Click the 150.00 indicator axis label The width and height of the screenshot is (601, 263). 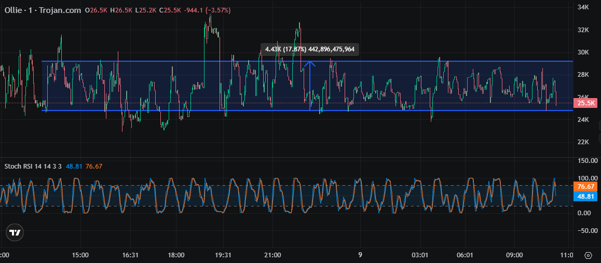point(587,161)
